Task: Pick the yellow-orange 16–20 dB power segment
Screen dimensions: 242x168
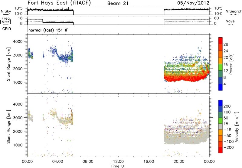Action: (x=221, y=61)
